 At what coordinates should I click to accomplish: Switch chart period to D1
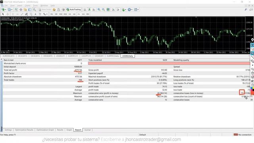[x=79, y=14]
